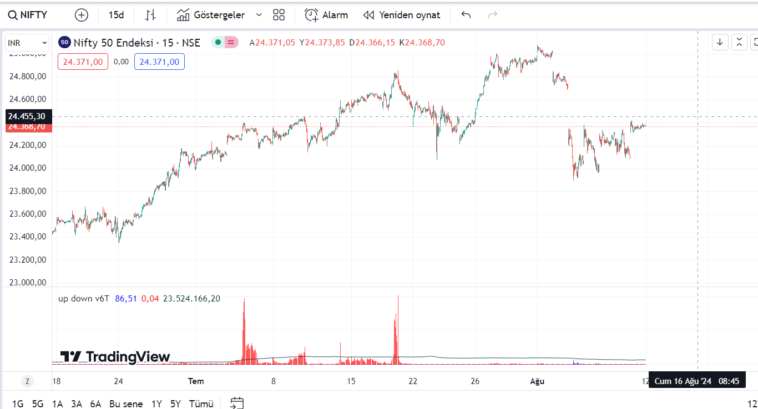Open the INR currency dropdown
The image size is (758, 409).
point(27,43)
